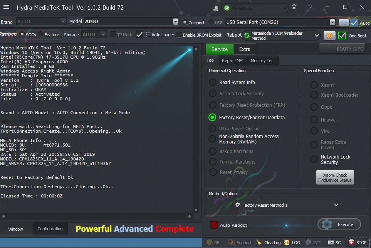This screenshot has height=248, width=371.
Task: Click the gear icon in Factory Reset Method dropdown
Action: tap(238, 205)
